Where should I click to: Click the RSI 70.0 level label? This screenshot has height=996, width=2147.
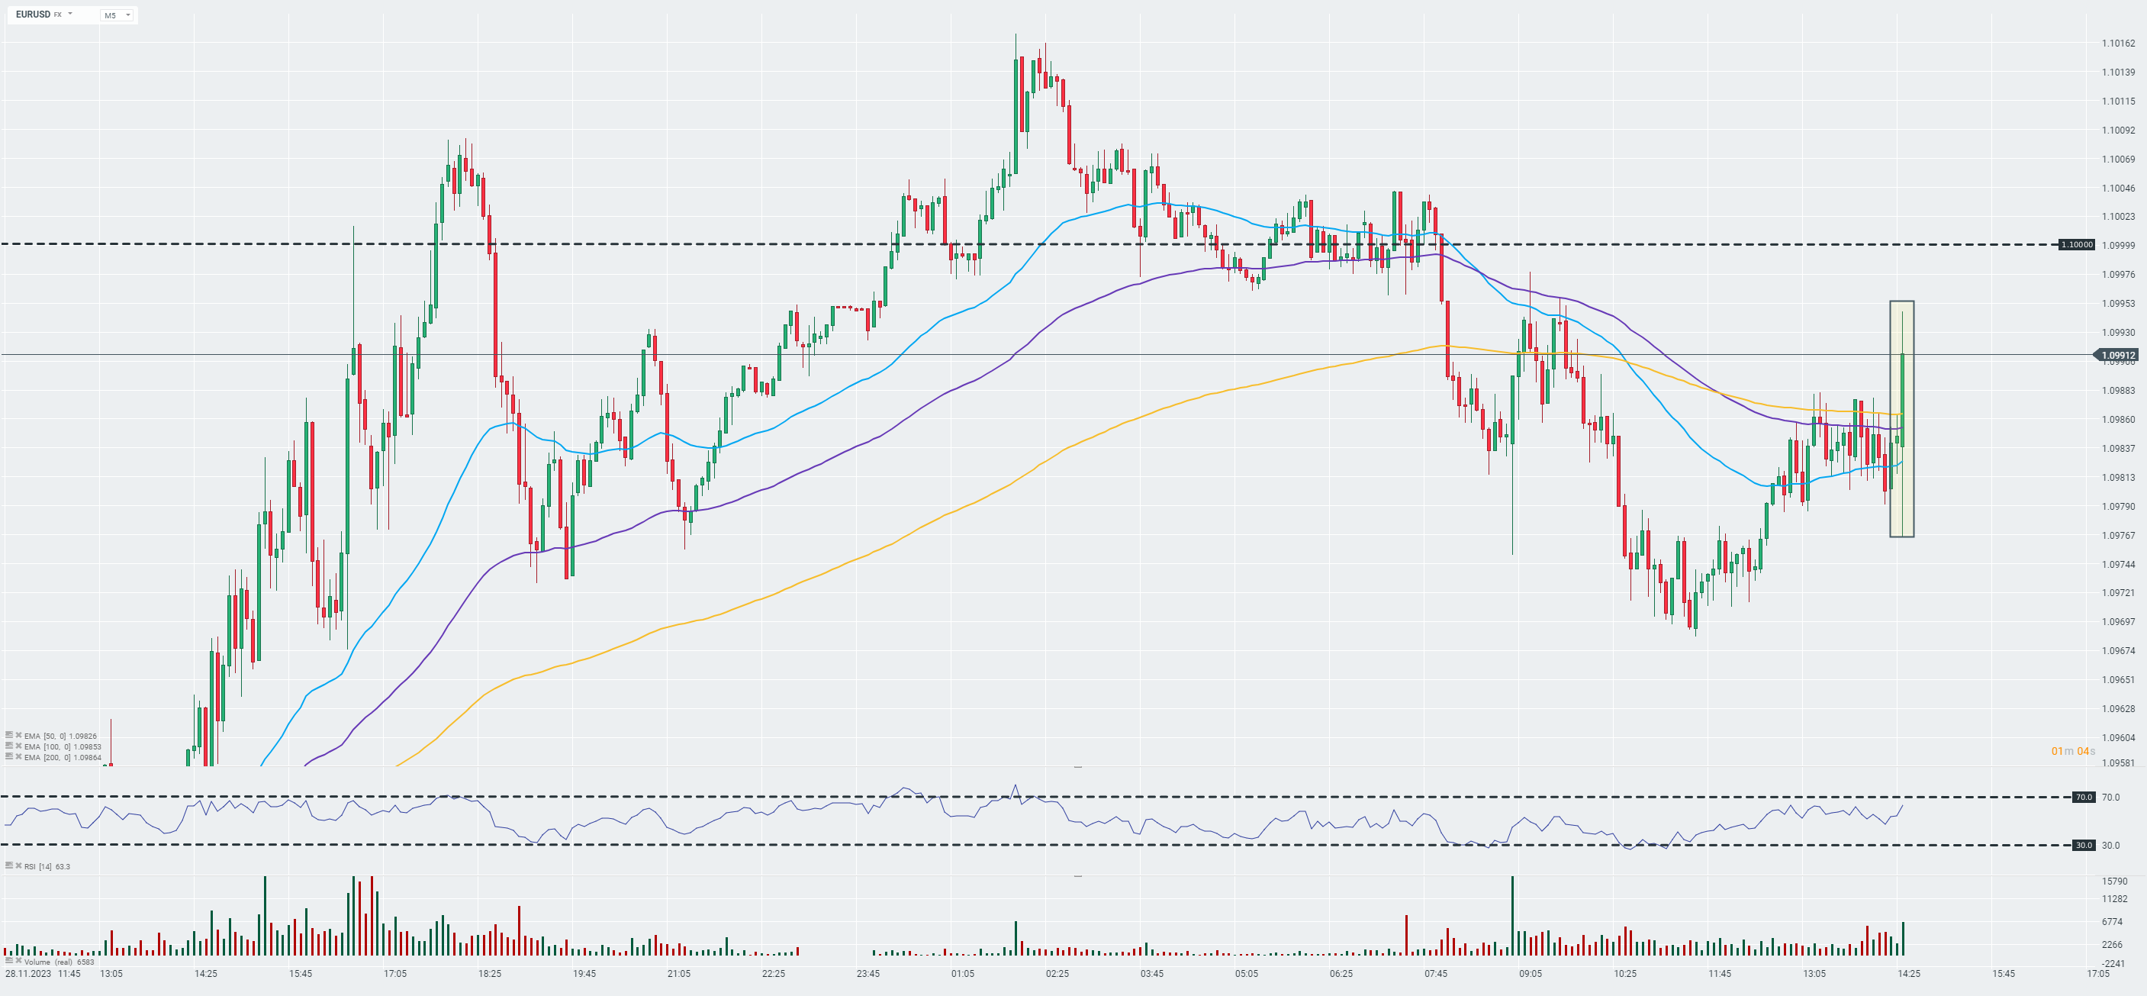point(2083,798)
